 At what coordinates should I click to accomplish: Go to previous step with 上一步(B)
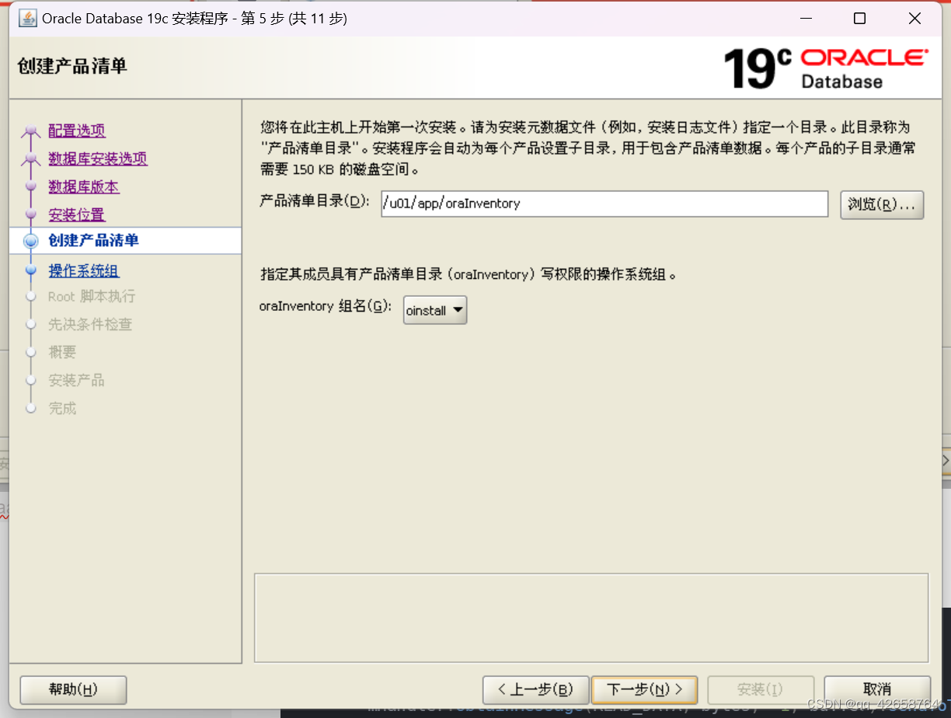pyautogui.click(x=535, y=689)
